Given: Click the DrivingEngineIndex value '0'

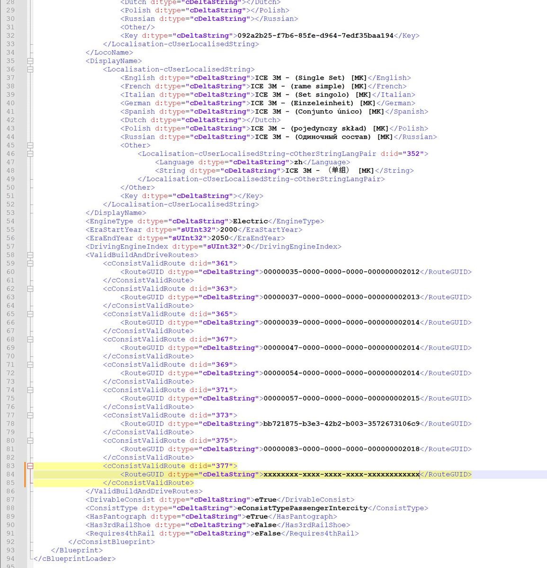Looking at the screenshot, I should 248,247.
